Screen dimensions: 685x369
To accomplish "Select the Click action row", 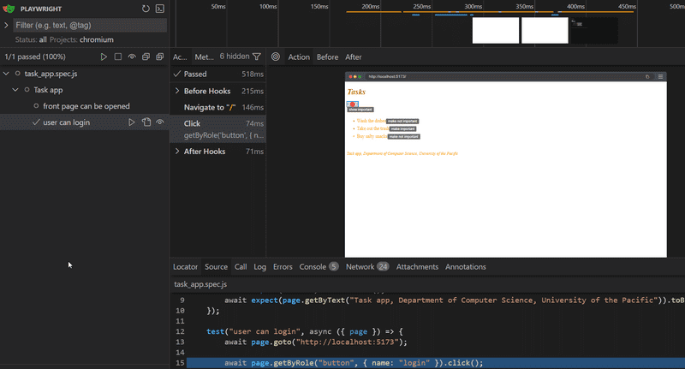I will [x=217, y=128].
